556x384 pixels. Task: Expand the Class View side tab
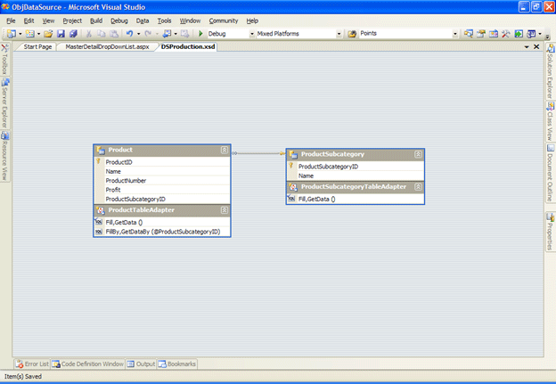coord(551,121)
